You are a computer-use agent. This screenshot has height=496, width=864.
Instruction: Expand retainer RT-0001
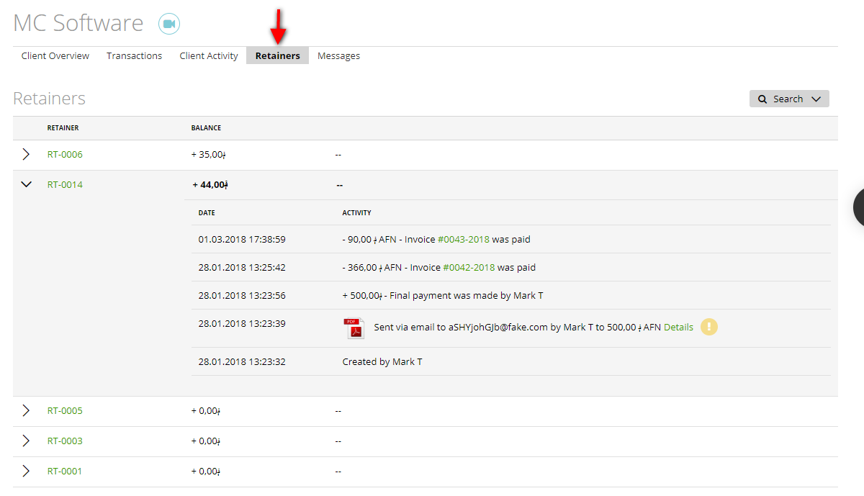(x=26, y=471)
